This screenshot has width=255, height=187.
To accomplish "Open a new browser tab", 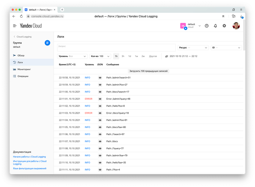I will tap(62, 9).
